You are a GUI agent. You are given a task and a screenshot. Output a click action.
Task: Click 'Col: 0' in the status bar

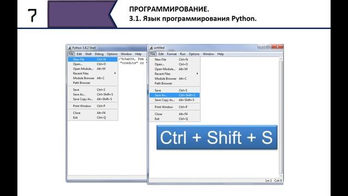point(278,181)
